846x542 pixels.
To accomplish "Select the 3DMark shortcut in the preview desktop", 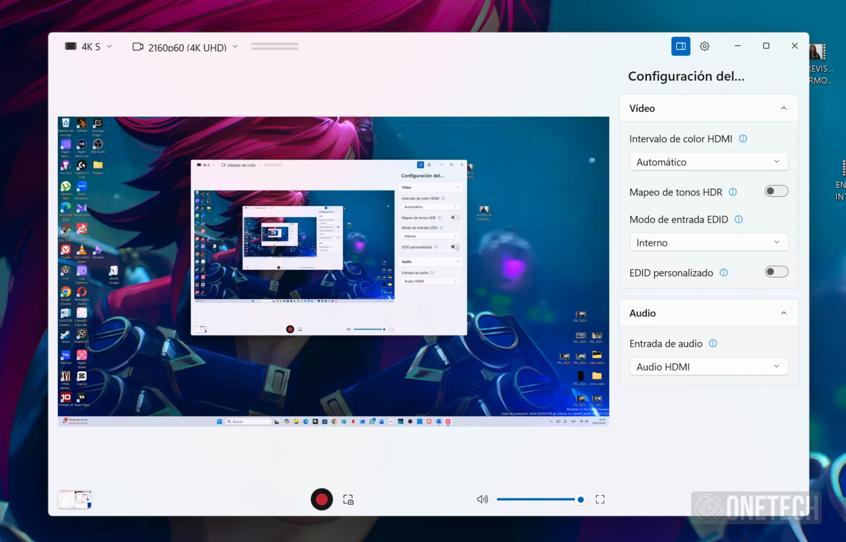I will point(82,125).
